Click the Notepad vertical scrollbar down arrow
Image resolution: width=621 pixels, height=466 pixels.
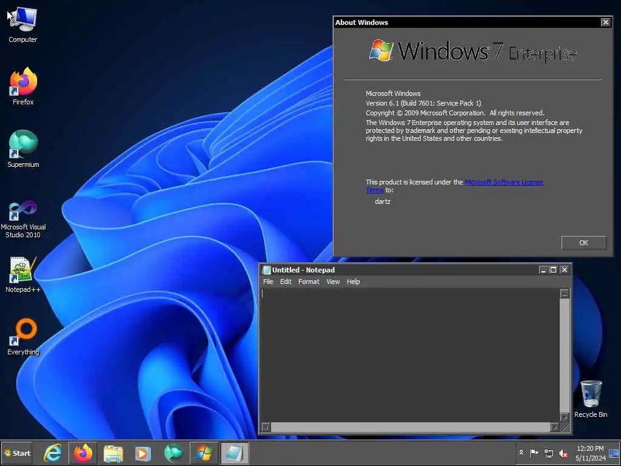(565, 417)
